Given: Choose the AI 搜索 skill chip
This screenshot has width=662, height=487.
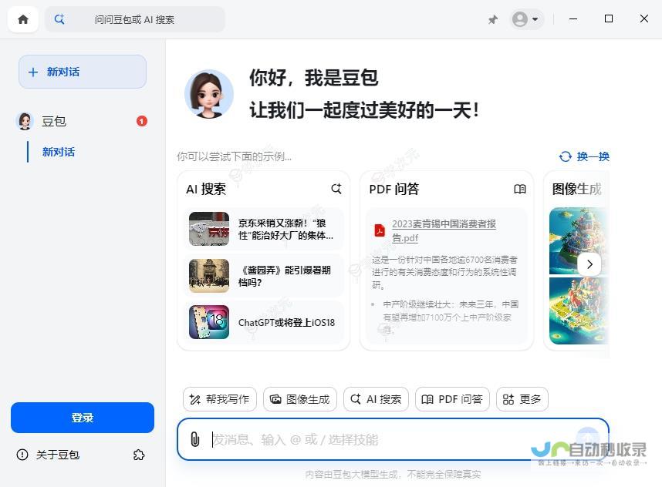Looking at the screenshot, I should [x=377, y=399].
